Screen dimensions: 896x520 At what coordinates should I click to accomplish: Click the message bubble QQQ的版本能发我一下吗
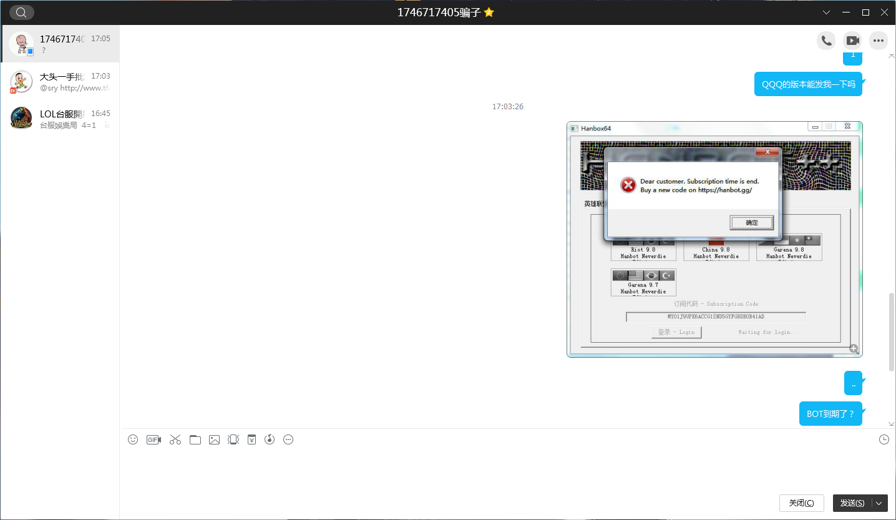pyautogui.click(x=808, y=84)
